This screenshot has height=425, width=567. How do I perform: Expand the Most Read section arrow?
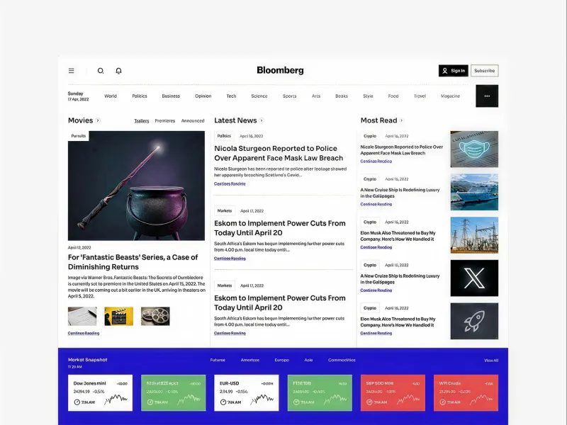pyautogui.click(x=401, y=120)
